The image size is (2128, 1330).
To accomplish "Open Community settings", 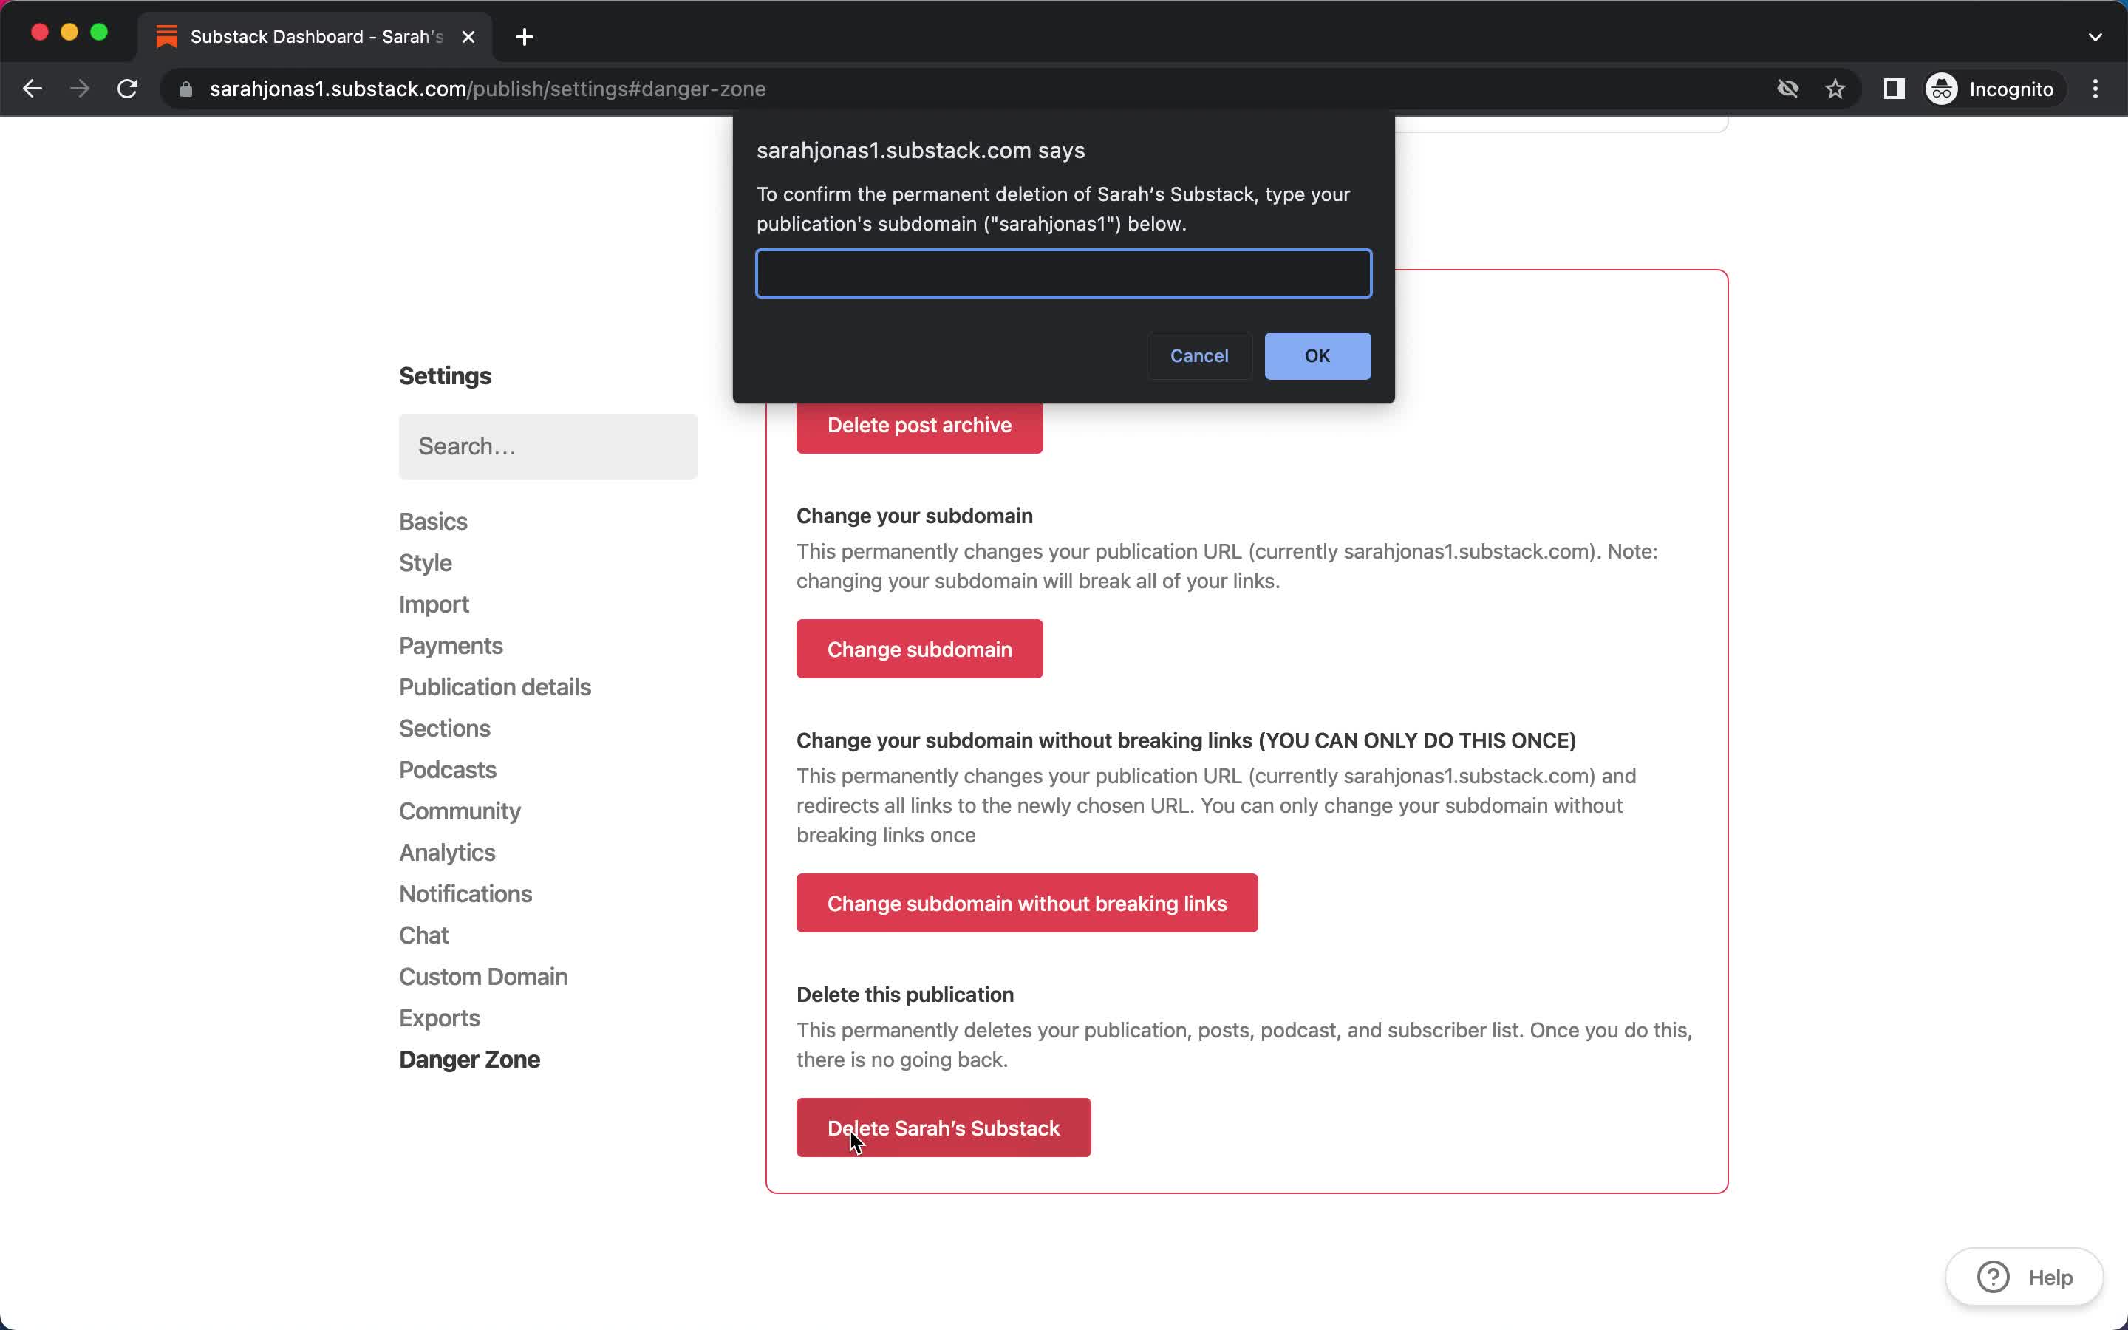I will [459, 811].
